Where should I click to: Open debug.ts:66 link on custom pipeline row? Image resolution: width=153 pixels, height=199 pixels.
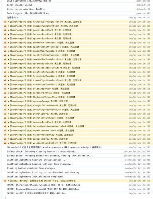143,9
